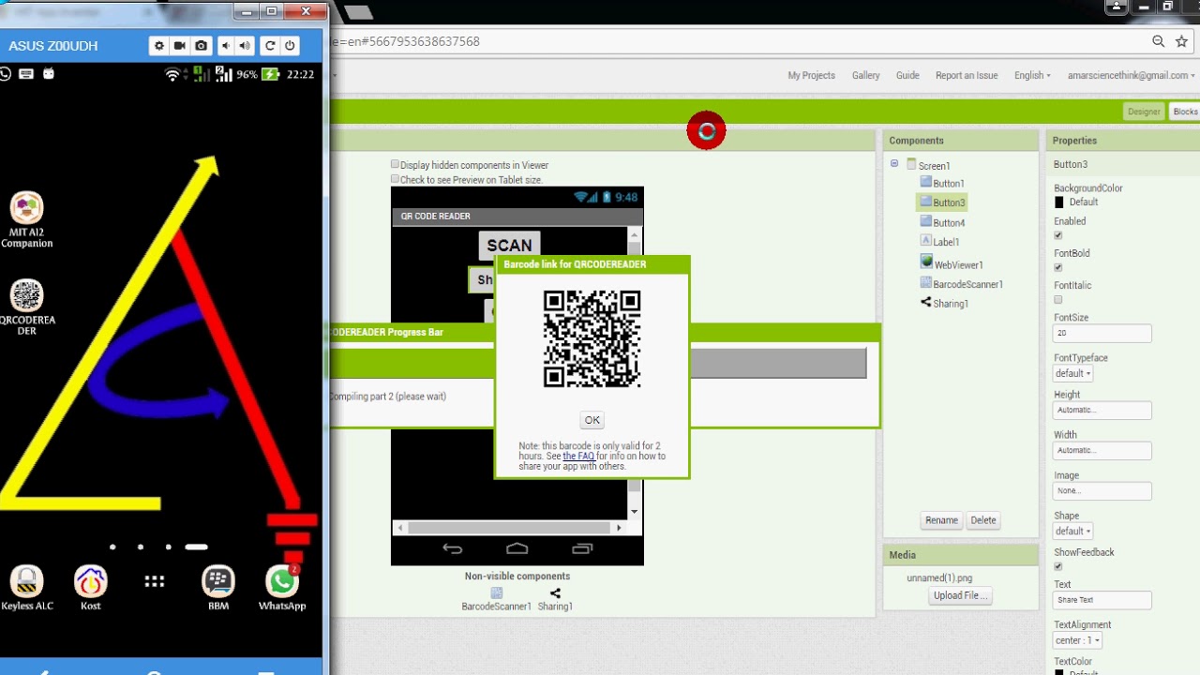
Task: Click the Text property field Share Text
Action: 1102,600
